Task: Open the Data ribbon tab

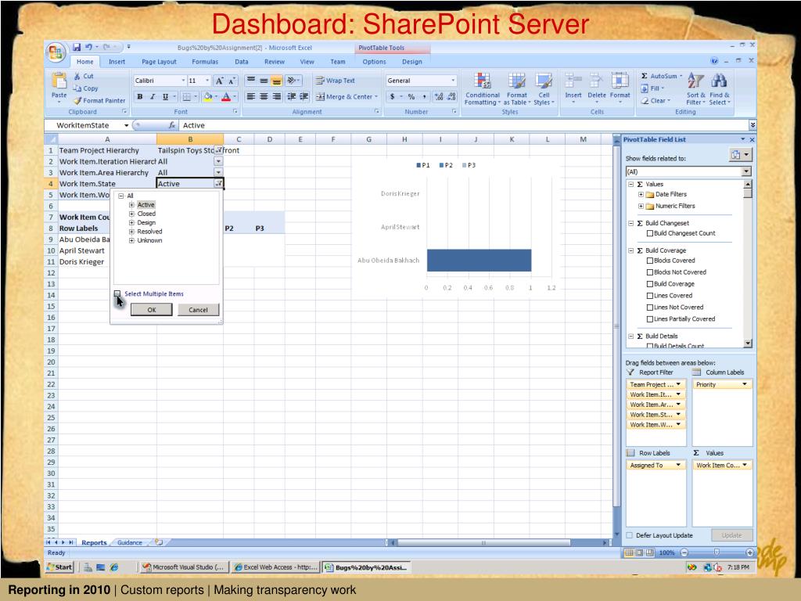Action: [242, 62]
